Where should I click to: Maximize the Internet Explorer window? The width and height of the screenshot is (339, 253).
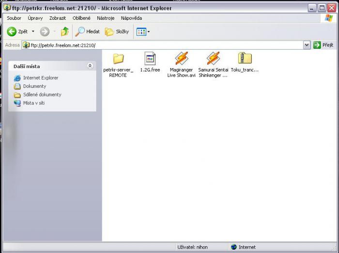(x=322, y=8)
